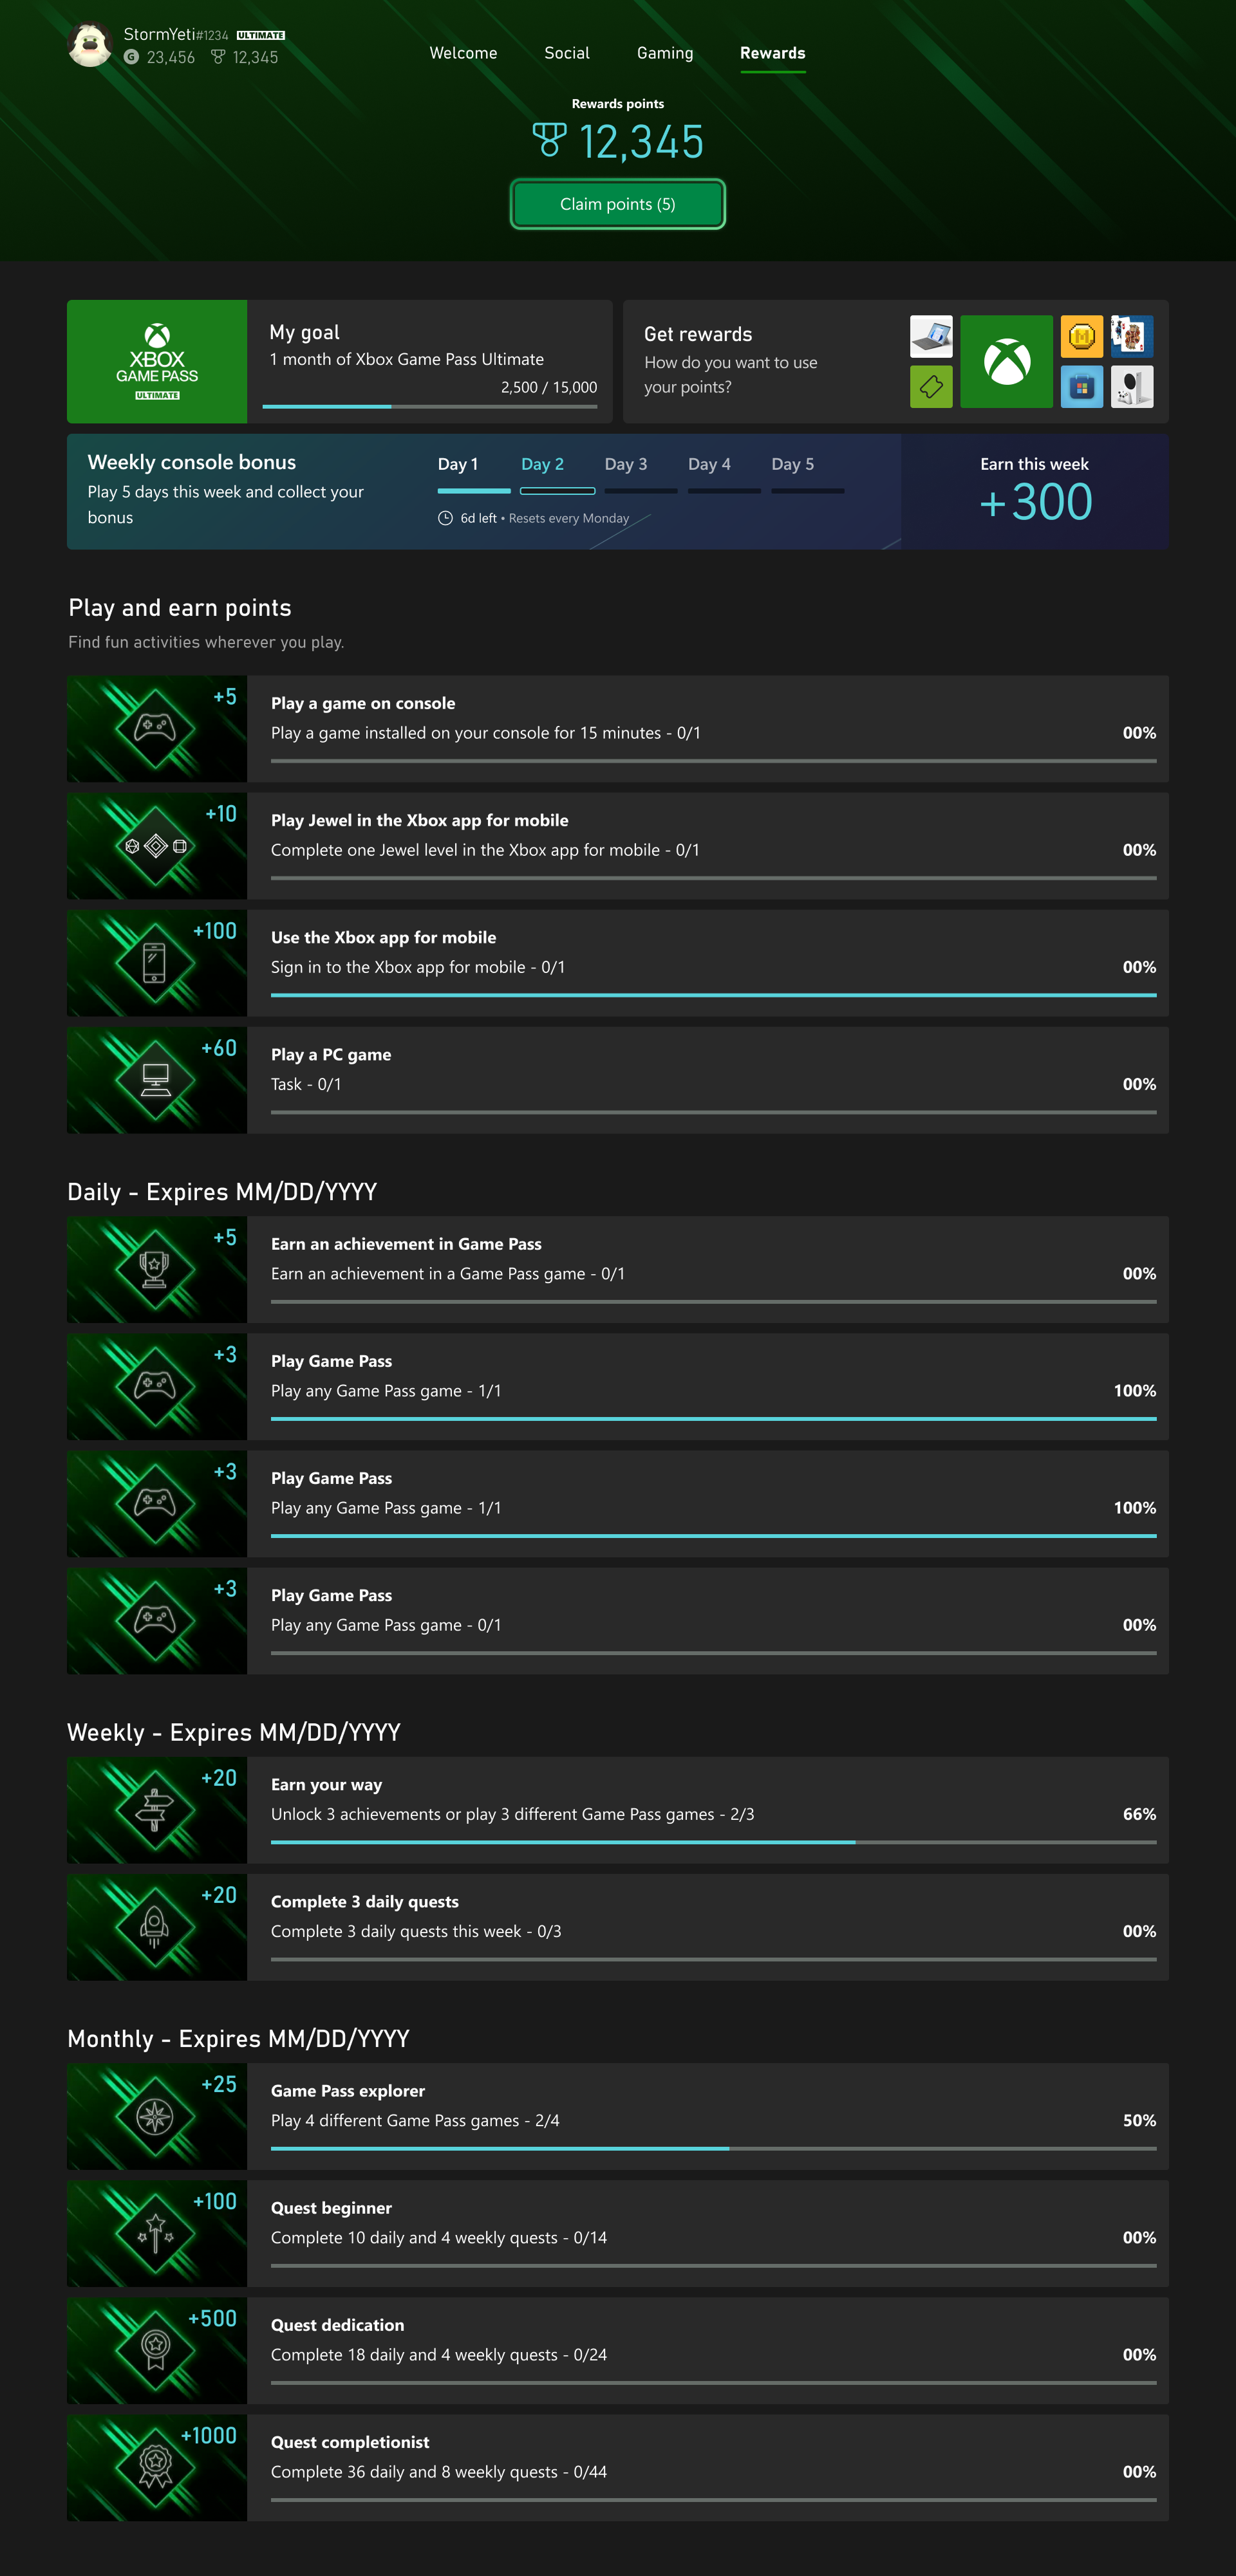
Task: Click the Use the Xbox app phone icon
Action: click(155, 963)
